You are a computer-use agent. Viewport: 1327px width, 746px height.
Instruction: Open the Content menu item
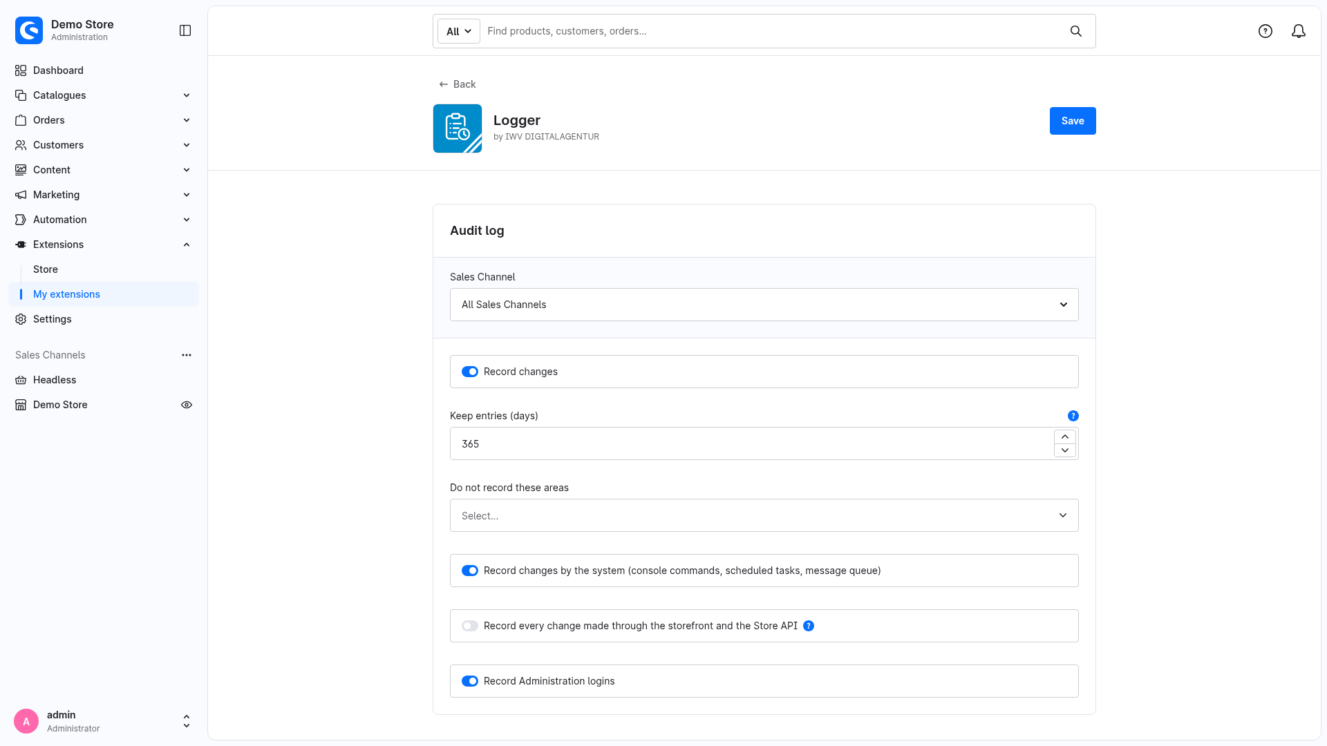104,170
